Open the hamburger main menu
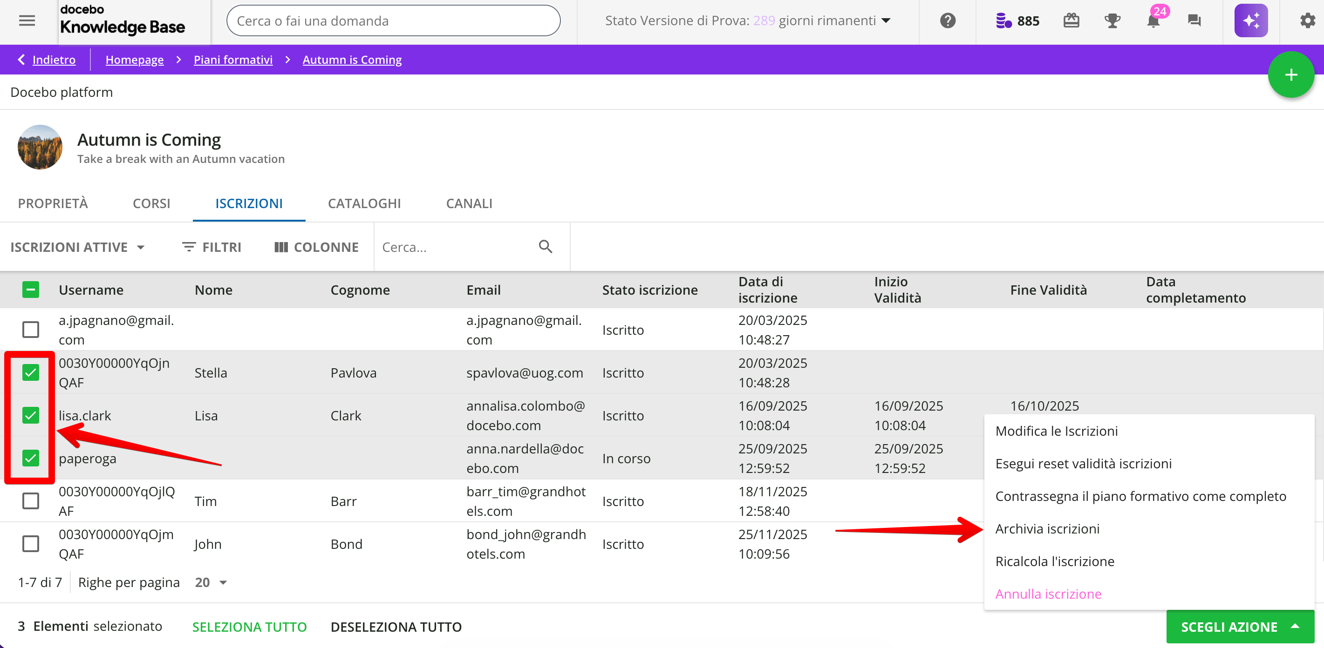 coord(27,20)
